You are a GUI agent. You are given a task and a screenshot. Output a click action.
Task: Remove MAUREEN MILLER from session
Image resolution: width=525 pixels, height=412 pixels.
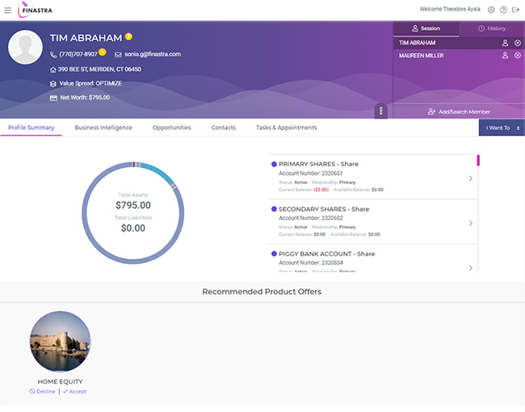(518, 56)
